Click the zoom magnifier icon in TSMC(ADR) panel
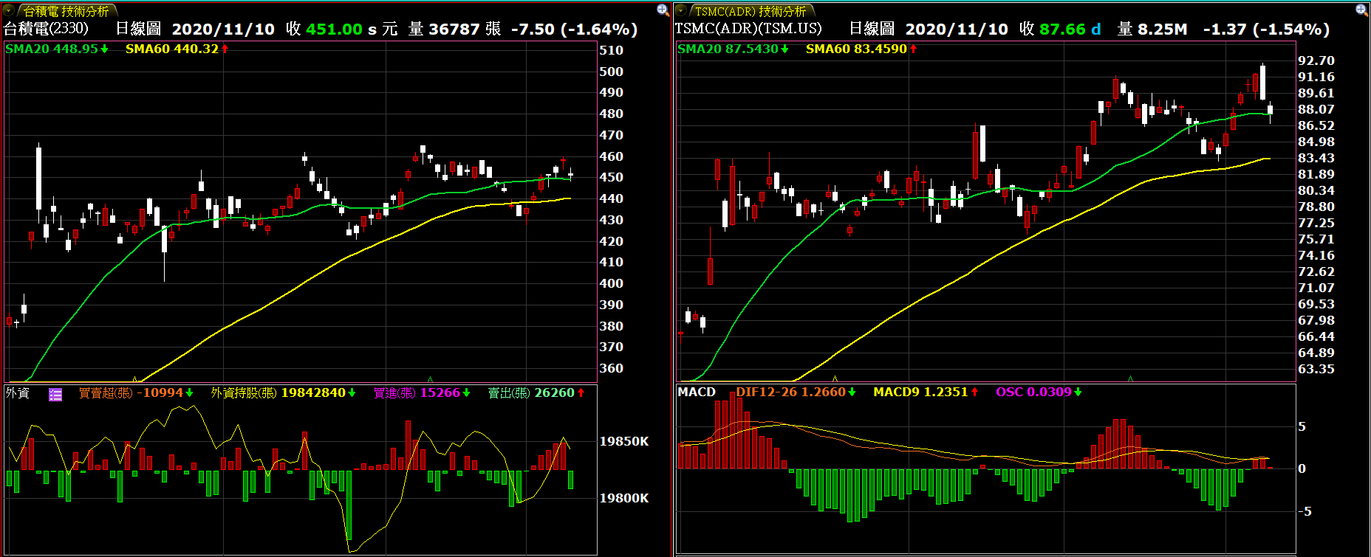 tap(1361, 10)
